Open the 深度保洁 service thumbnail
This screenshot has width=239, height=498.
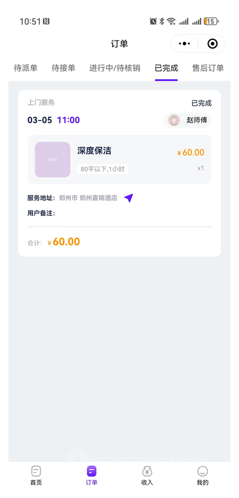point(52,159)
